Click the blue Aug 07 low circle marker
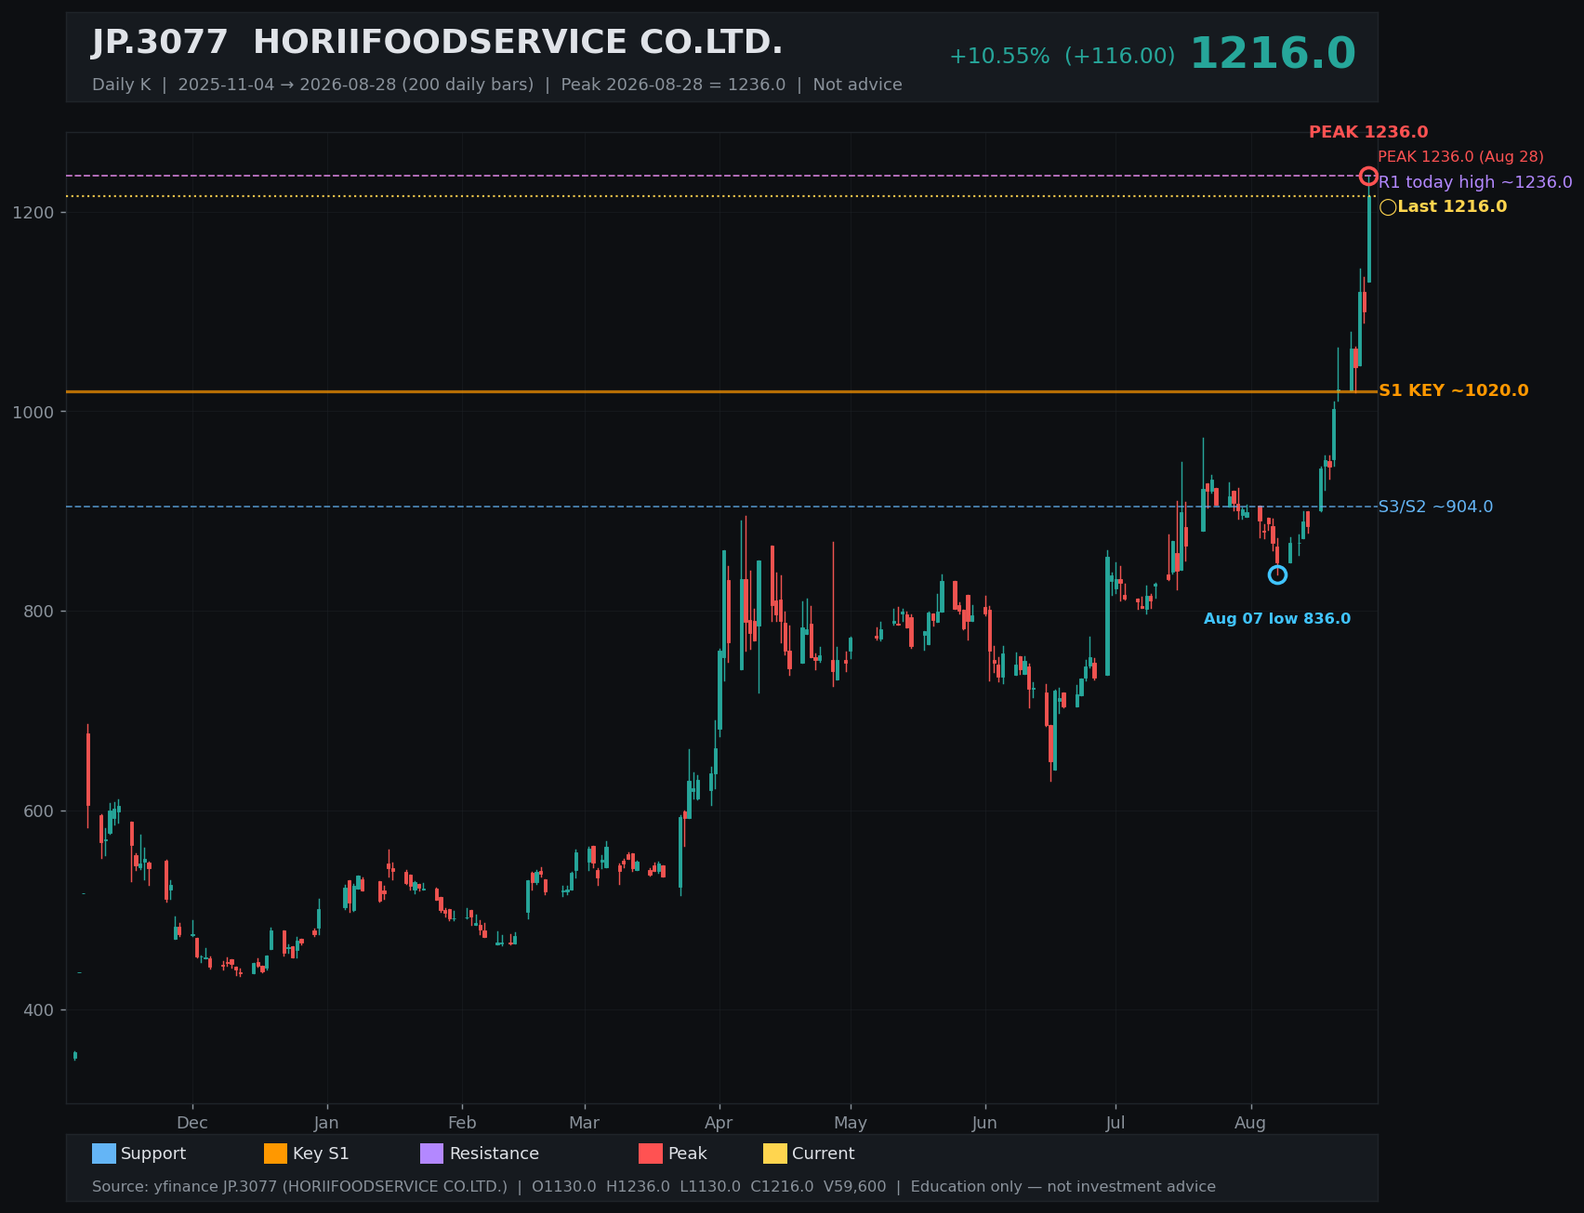 1277,574
